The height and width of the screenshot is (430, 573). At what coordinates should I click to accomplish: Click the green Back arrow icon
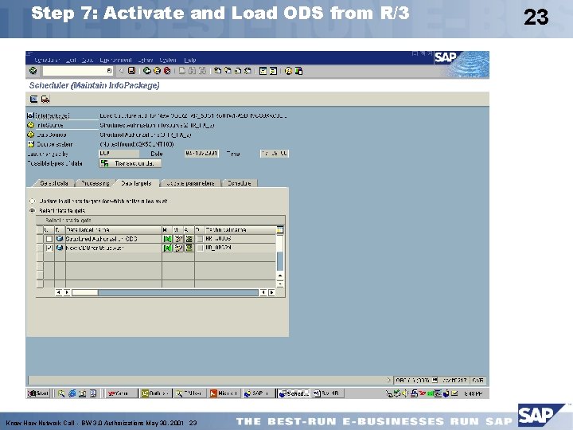pyautogui.click(x=147, y=71)
